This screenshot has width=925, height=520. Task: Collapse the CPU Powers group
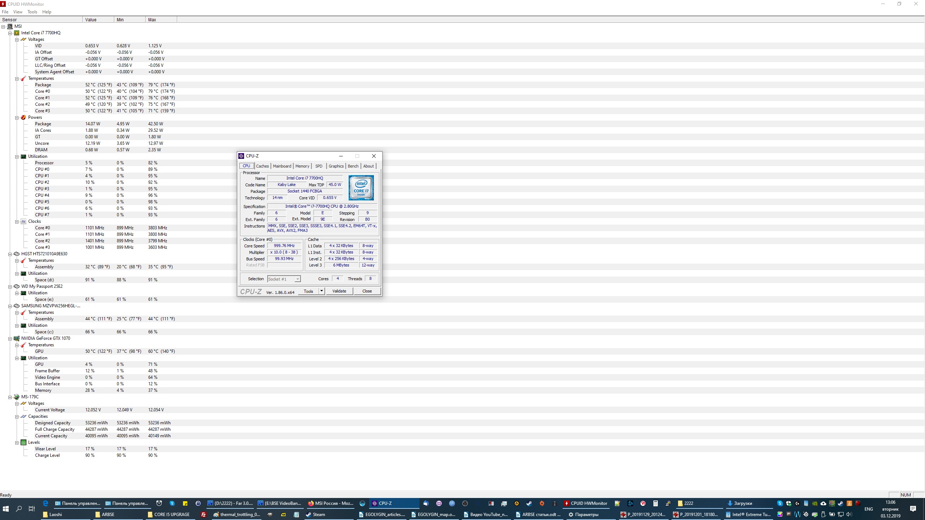pos(17,117)
